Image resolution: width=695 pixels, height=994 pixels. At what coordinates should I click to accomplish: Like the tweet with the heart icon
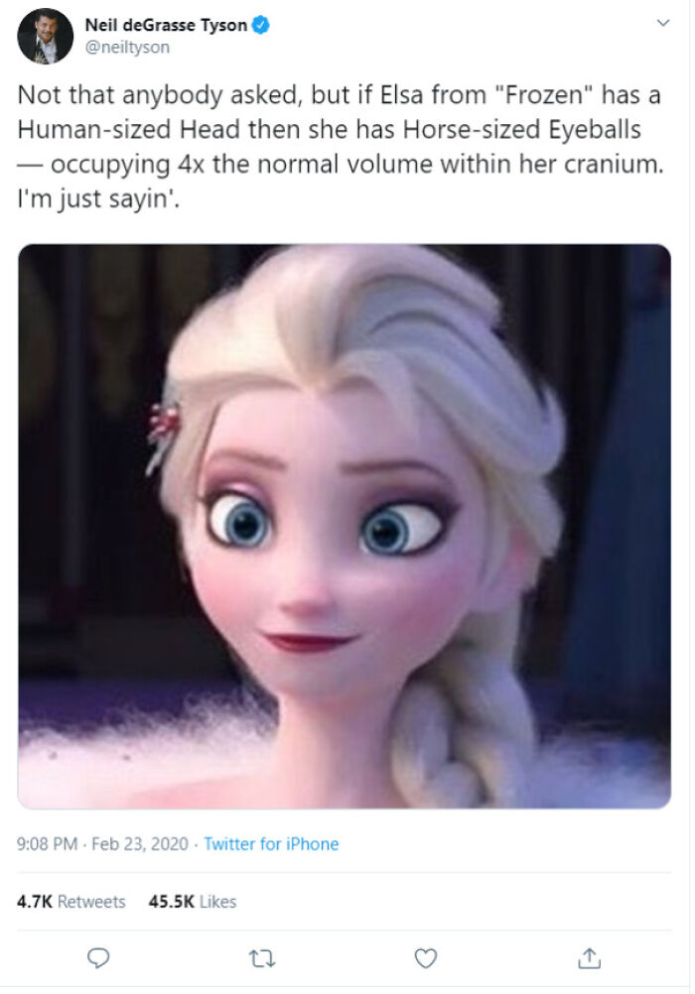coord(425,958)
